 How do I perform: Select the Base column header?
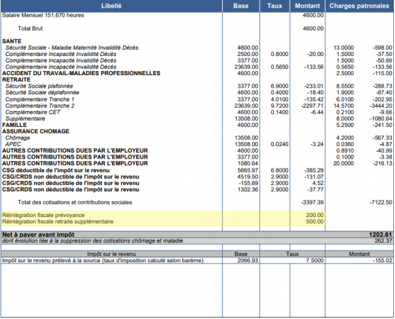coord(241,6)
